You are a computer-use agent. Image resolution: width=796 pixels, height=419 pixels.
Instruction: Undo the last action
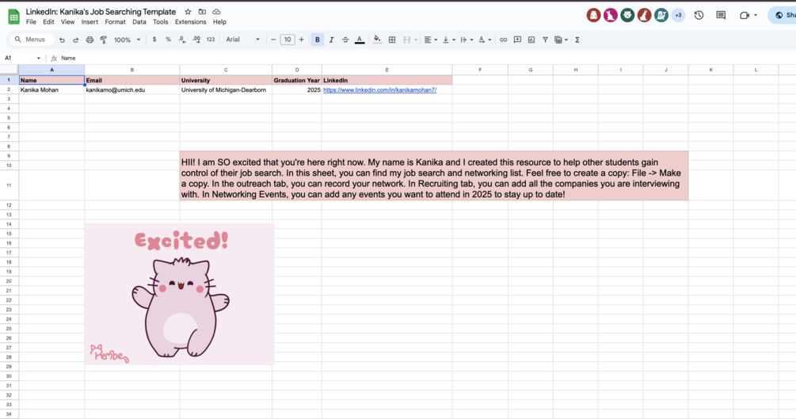[62, 40]
